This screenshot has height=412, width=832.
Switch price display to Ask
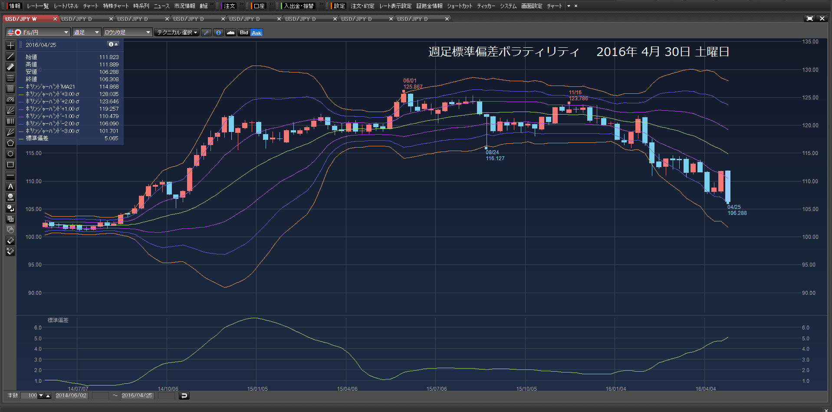click(x=257, y=33)
